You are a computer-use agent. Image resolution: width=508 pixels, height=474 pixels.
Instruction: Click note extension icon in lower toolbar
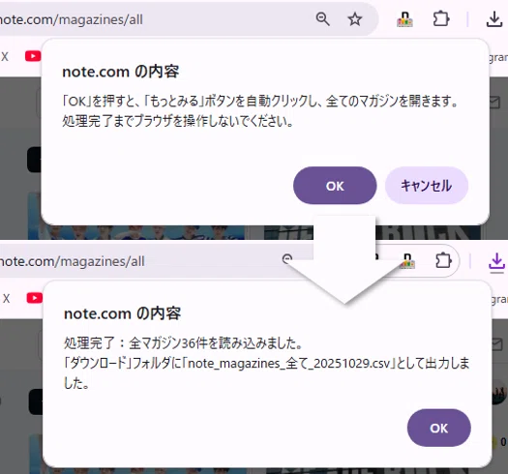[x=407, y=261]
